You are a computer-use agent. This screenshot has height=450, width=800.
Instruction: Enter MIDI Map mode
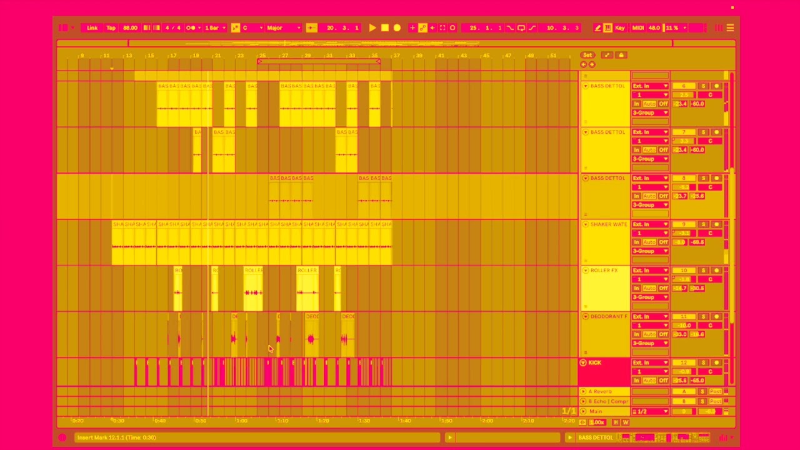[638, 27]
